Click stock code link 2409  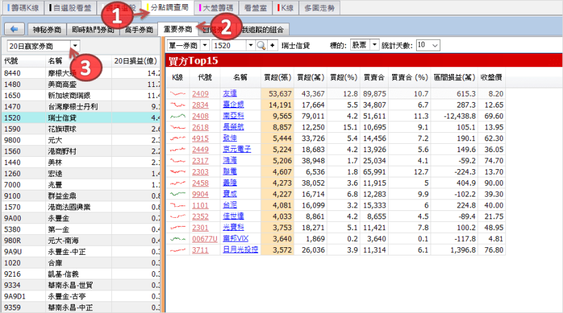pos(200,94)
